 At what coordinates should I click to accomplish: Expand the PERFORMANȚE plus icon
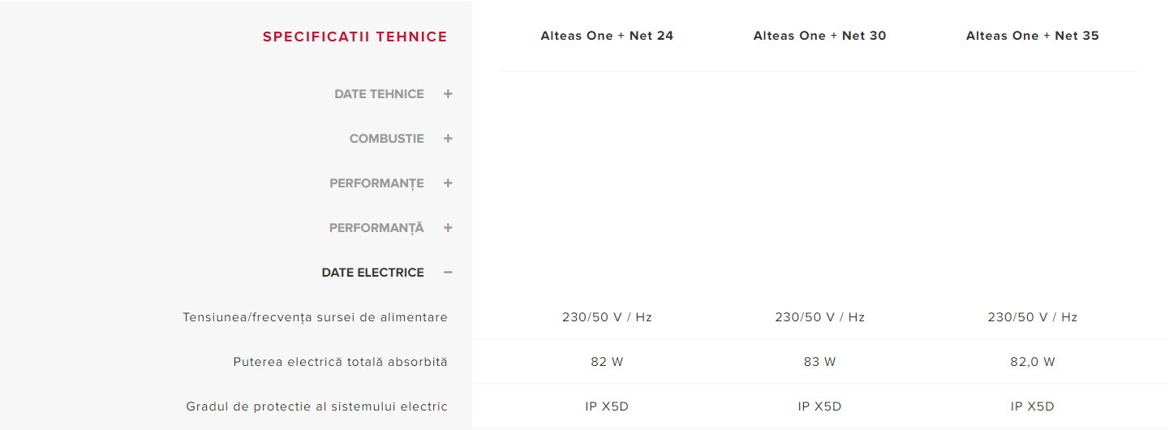point(448,183)
